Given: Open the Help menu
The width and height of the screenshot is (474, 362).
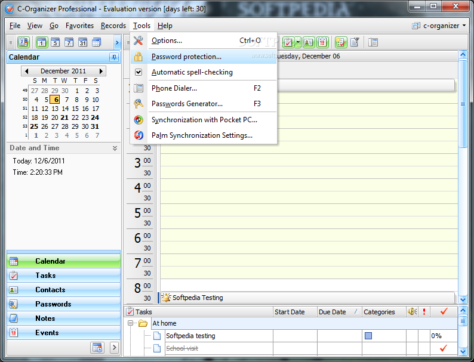Looking at the screenshot, I should (165, 26).
